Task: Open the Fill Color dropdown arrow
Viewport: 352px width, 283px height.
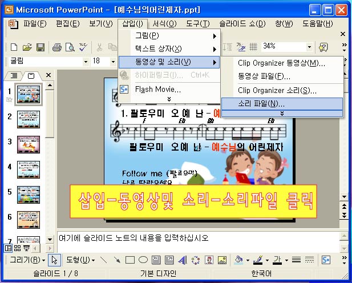Action: [x=248, y=260]
